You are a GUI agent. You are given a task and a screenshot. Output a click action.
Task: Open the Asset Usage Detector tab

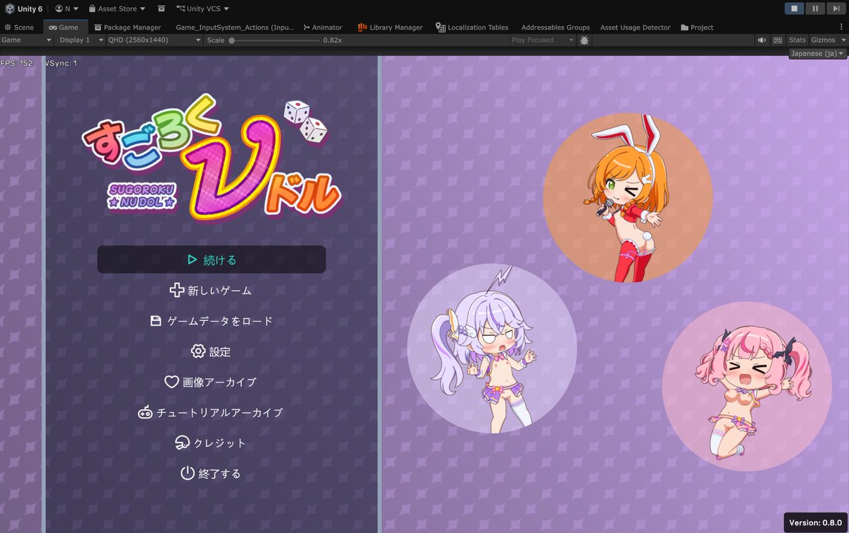[x=635, y=27]
